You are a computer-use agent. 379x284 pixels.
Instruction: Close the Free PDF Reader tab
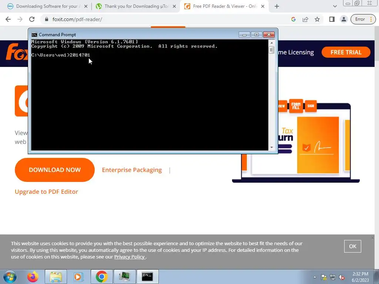coord(263,7)
